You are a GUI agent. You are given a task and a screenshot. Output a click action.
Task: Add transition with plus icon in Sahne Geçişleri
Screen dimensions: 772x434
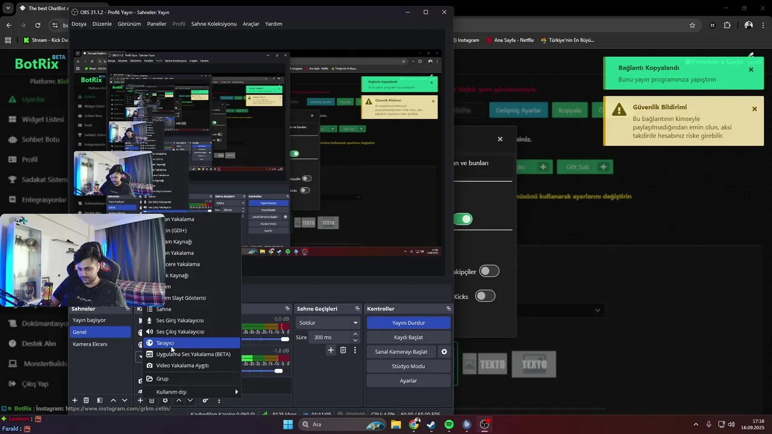click(x=331, y=350)
